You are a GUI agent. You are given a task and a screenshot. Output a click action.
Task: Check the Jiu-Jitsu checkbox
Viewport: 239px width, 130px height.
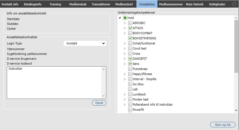coord(130,84)
